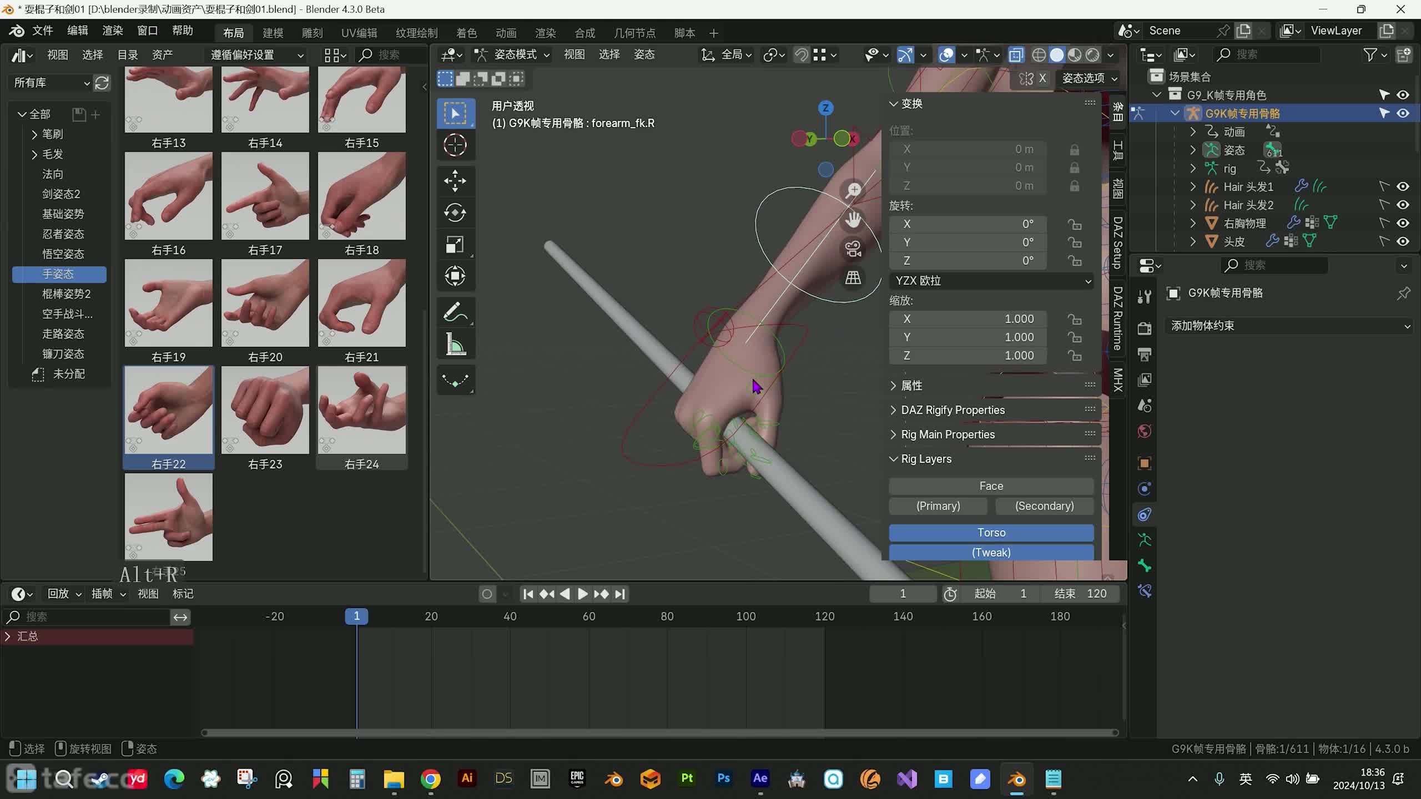Toggle X-ray view mode
This screenshot has width=1421, height=799.
pyautogui.click(x=1016, y=55)
